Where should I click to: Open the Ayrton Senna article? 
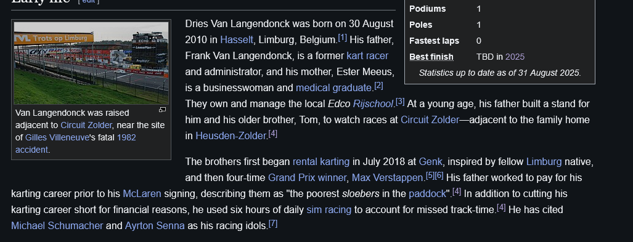[x=155, y=226]
